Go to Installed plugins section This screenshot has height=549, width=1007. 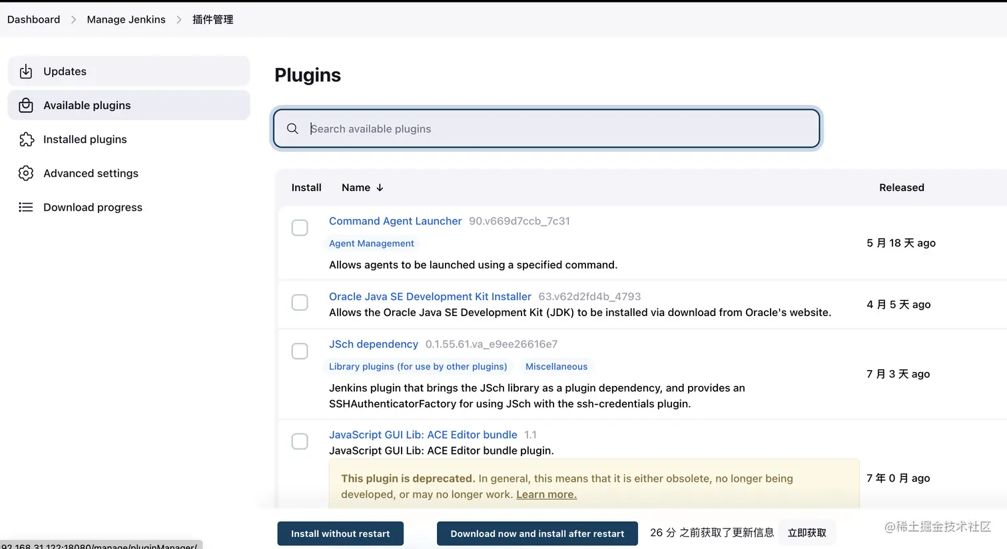tap(129, 139)
